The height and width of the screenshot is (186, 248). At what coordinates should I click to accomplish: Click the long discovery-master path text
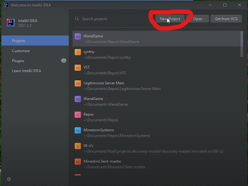click(153, 151)
